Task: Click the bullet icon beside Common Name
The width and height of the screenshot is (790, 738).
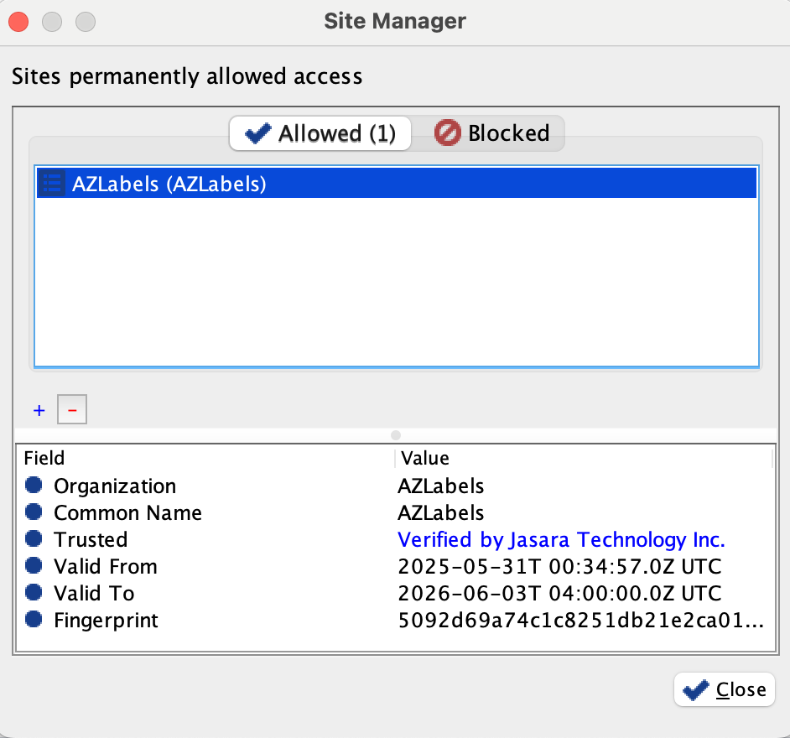Action: click(x=34, y=512)
